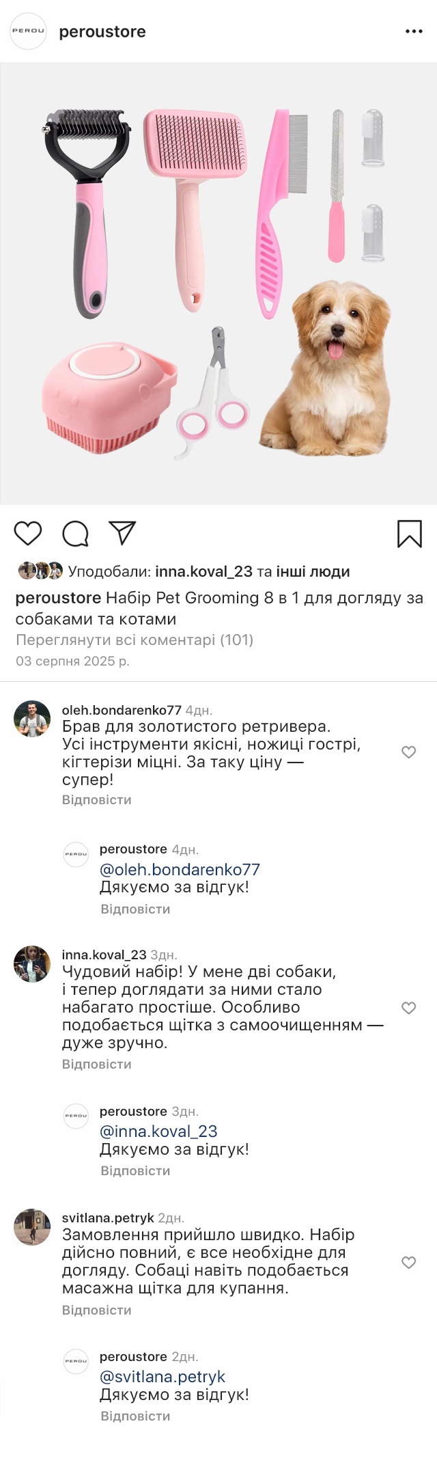
Task: Share the post with paper plane icon
Action: click(x=122, y=533)
